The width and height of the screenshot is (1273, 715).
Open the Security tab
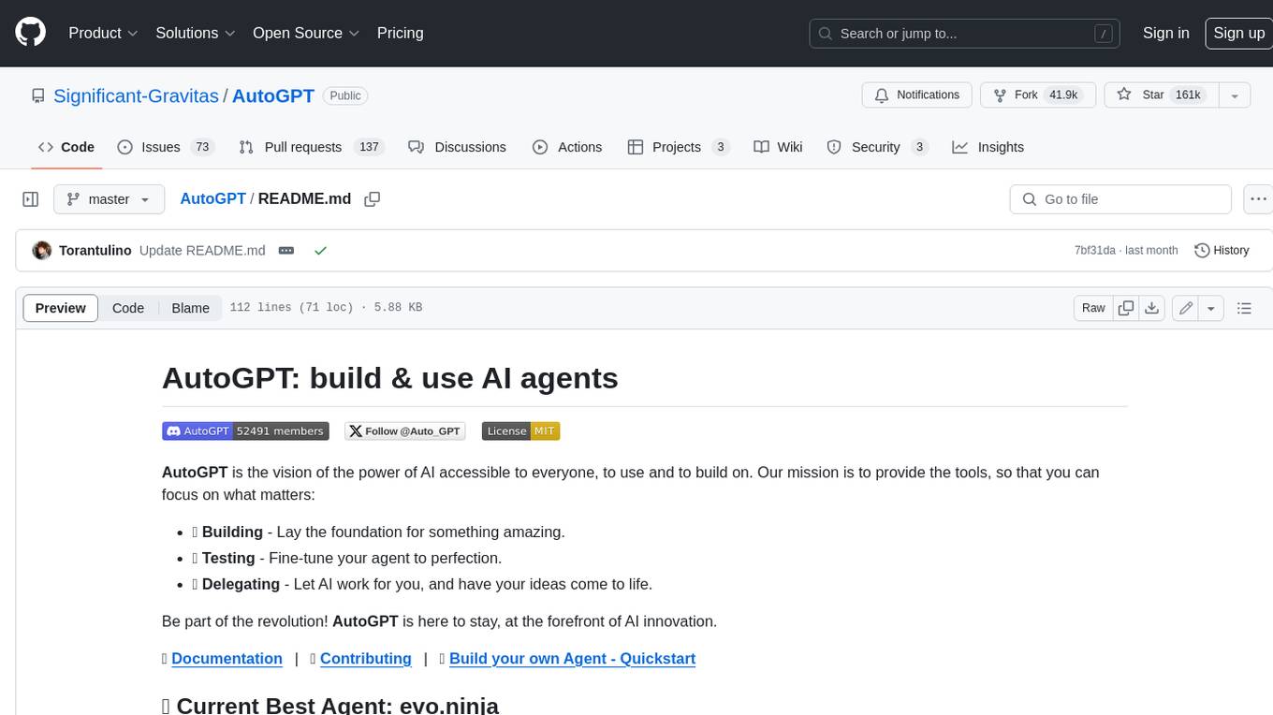[877, 147]
